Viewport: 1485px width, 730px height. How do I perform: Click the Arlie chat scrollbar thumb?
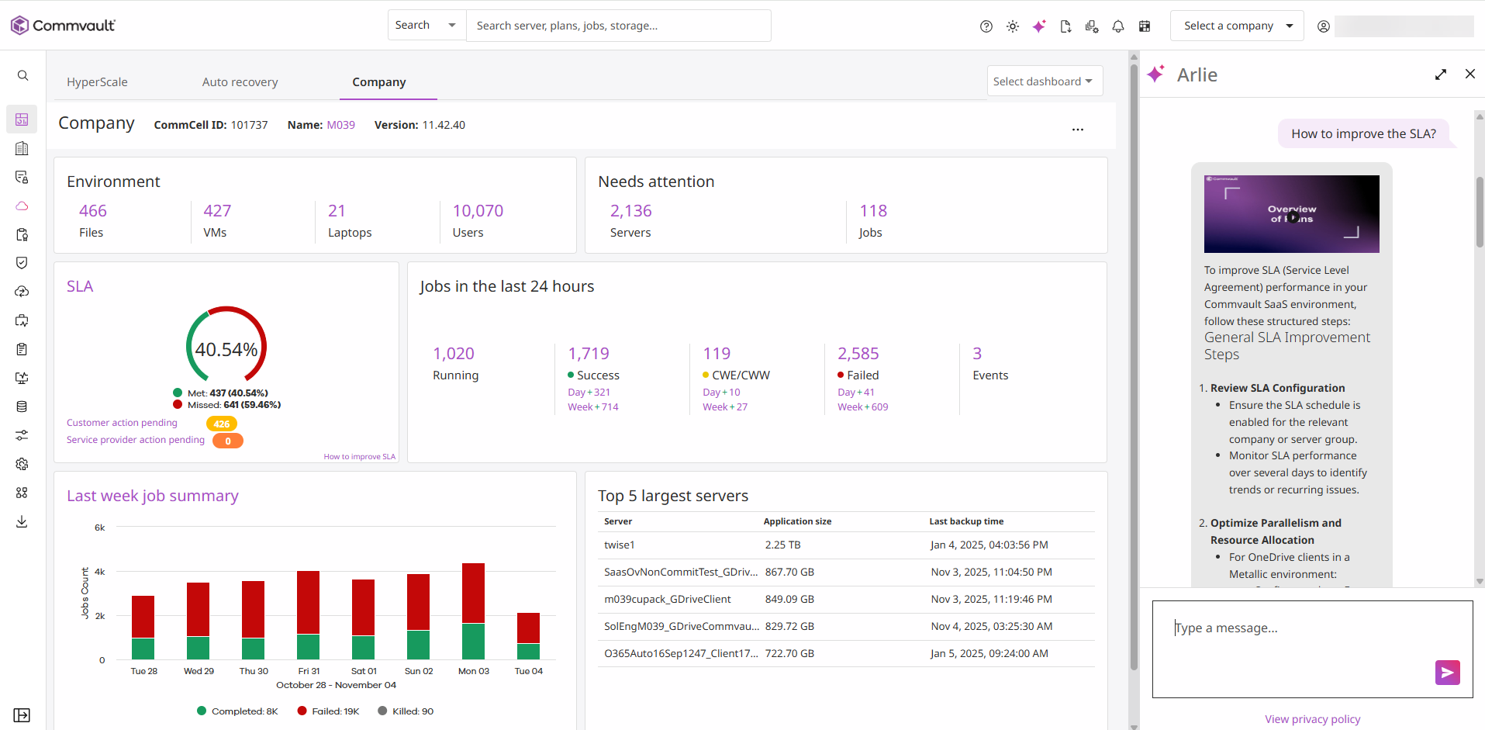1480,212
